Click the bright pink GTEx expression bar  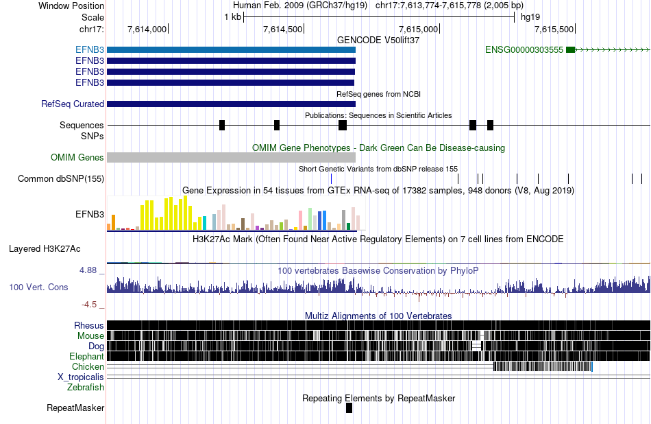click(301, 220)
